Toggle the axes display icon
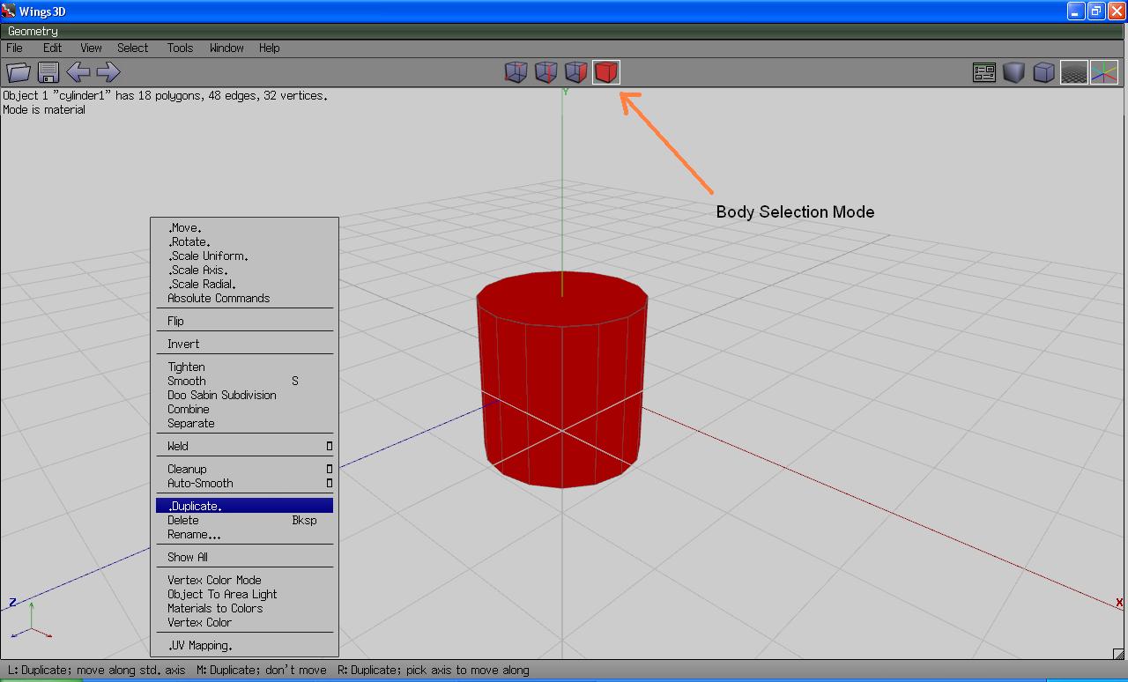Viewport: 1128px width, 682px height. (x=1103, y=72)
